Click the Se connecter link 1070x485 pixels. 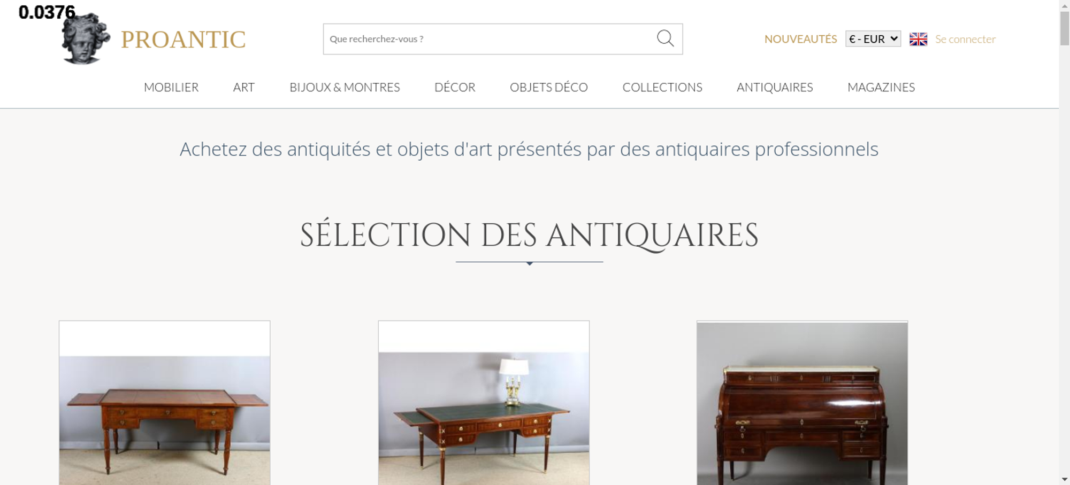point(965,39)
